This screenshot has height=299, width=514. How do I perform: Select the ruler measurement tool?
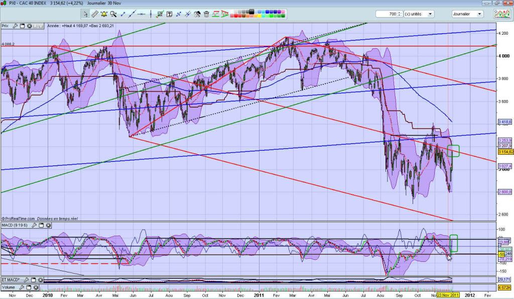[95, 14]
